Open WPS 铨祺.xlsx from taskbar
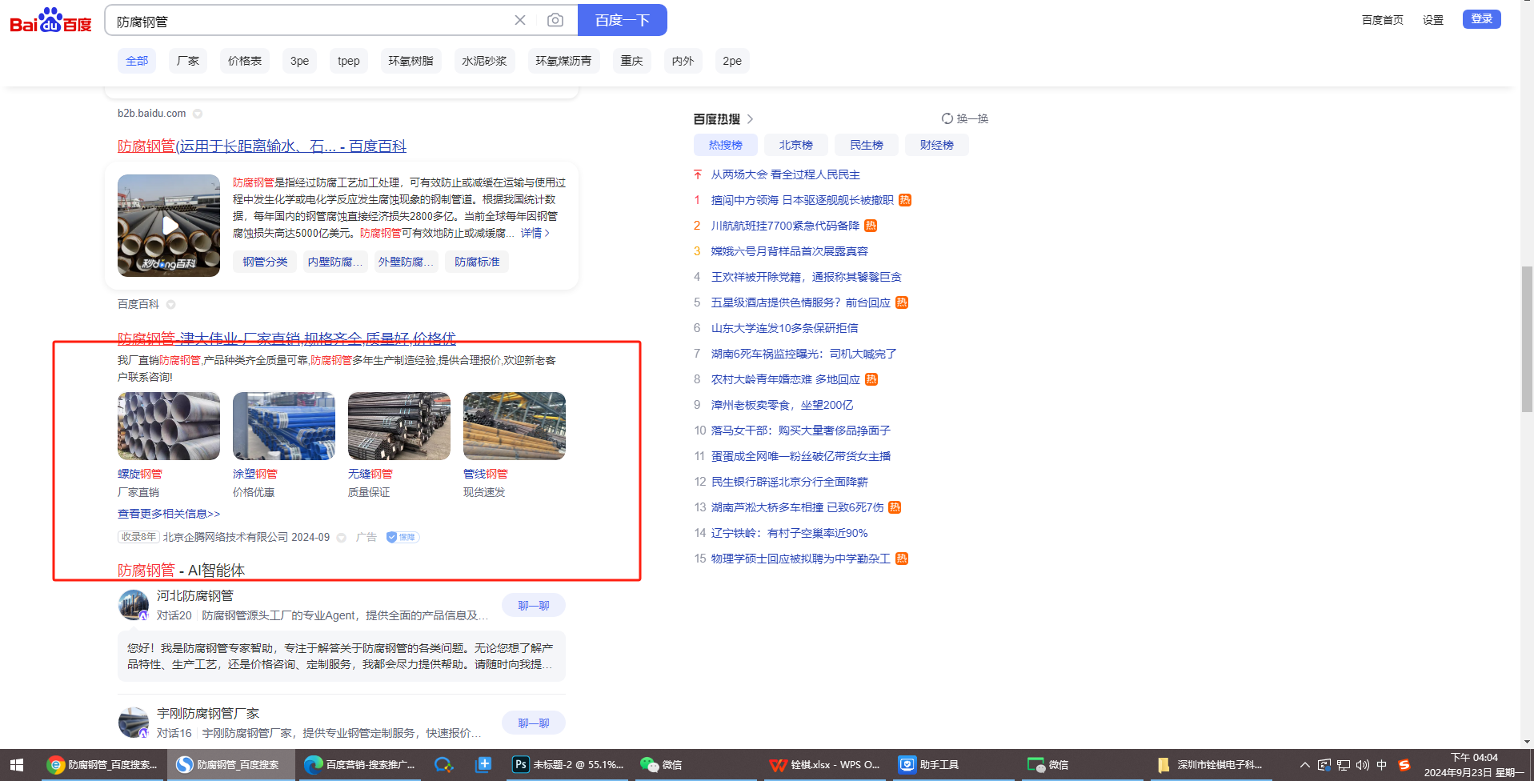Screen dimensions: 1534x781 tap(824, 764)
